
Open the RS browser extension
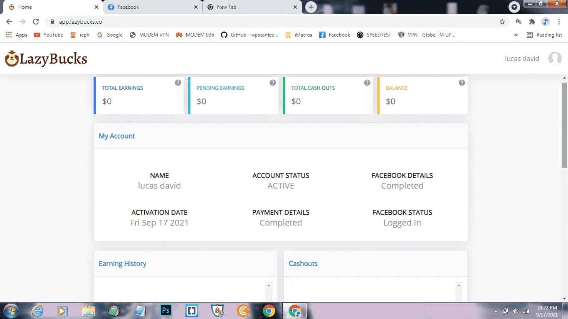click(519, 22)
